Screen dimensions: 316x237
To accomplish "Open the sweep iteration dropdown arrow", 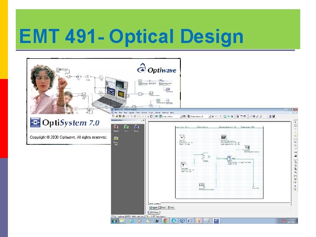I will 210,116.
